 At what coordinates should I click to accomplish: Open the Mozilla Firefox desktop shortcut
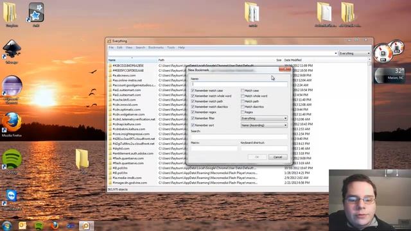click(x=12, y=123)
